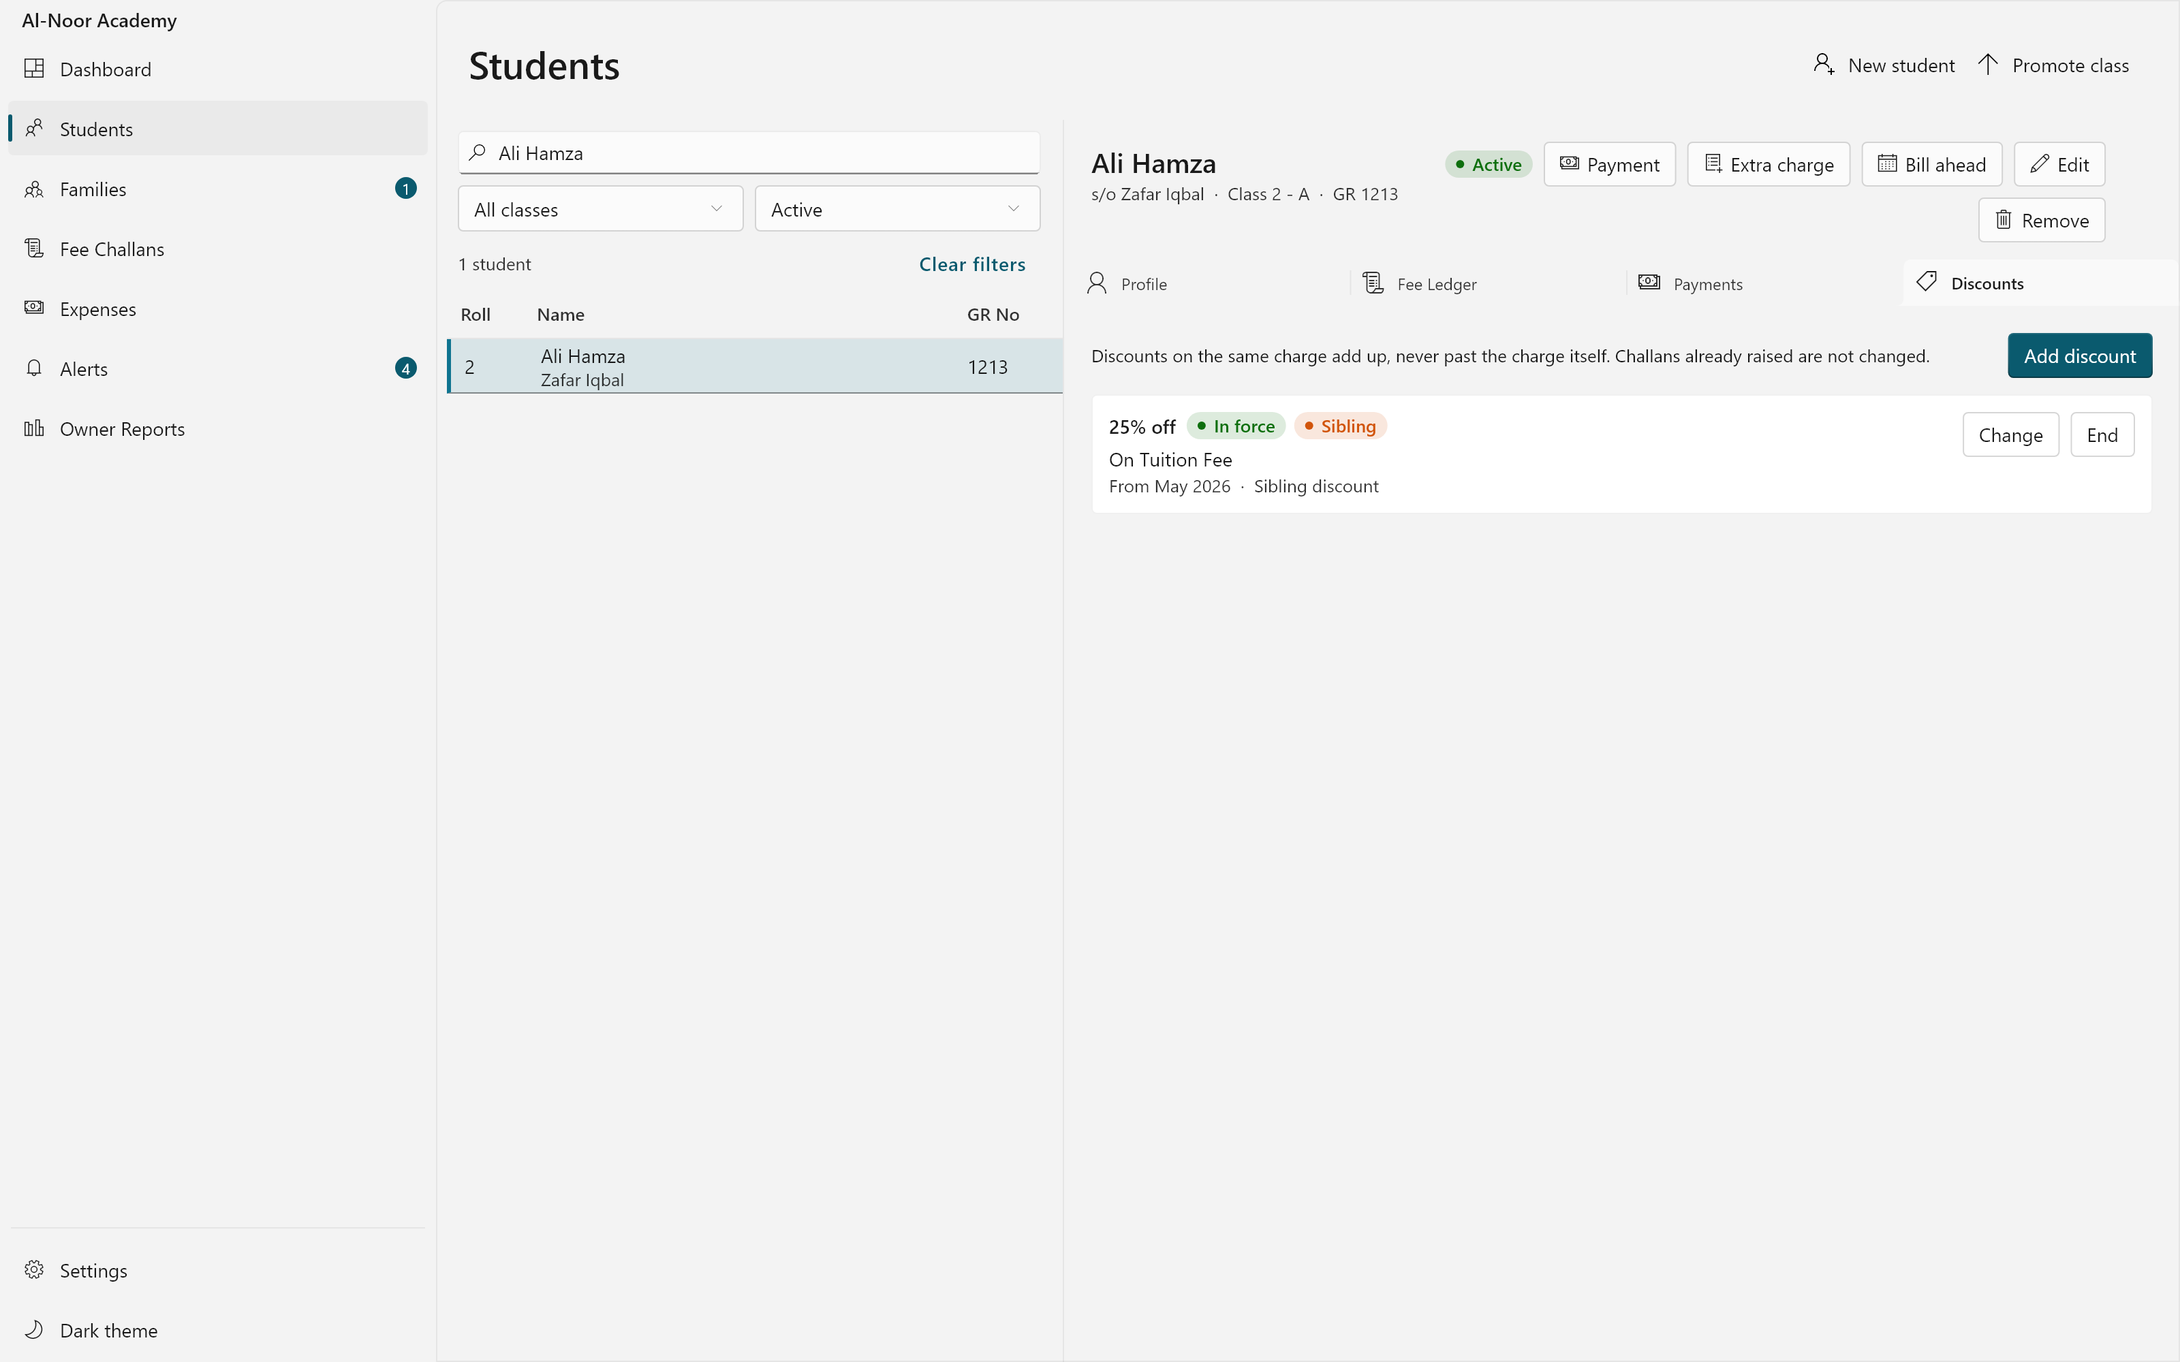Click the Alerts bell icon
Viewport: 2180px width, 1362px height.
pos(34,368)
